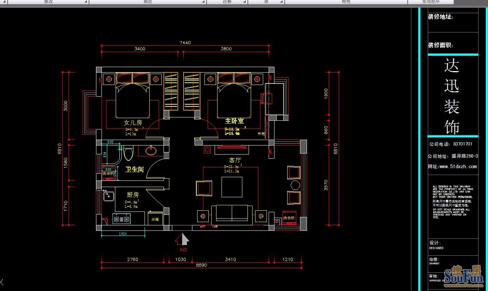Viewport: 488px width, 291px height.
Task: Select the 7440 overall top dimension
Action: 185,43
